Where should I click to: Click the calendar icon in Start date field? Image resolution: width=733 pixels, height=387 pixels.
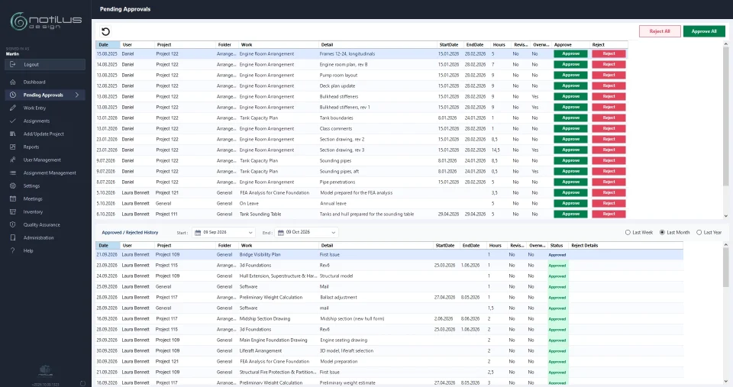click(198, 232)
